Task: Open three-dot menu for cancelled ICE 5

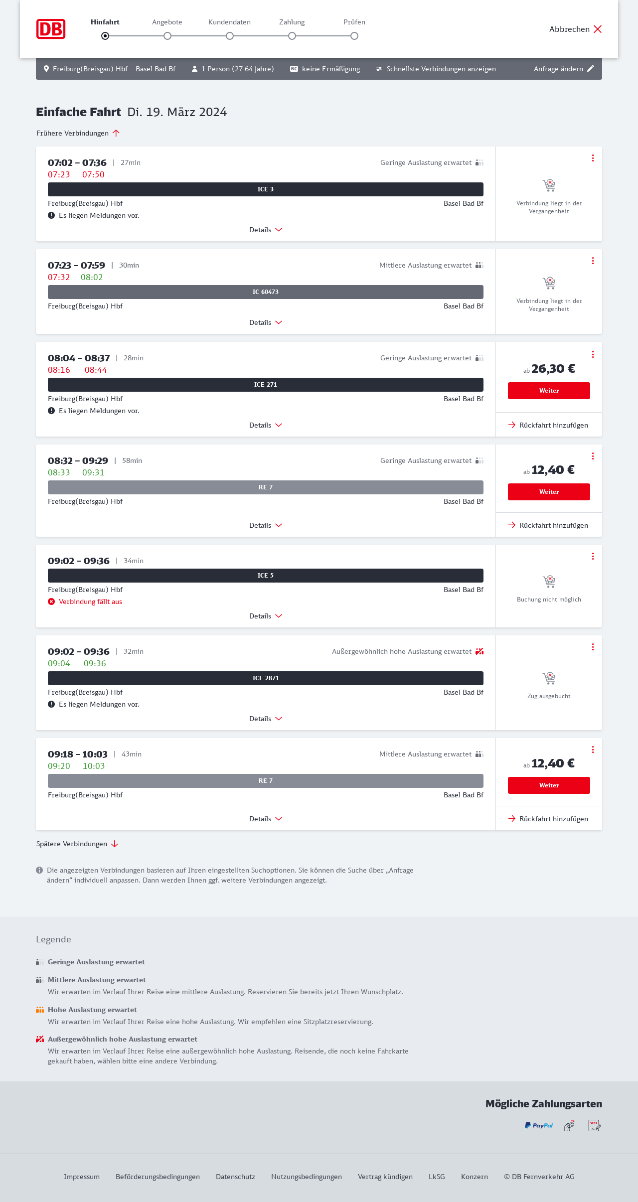Action: point(593,556)
